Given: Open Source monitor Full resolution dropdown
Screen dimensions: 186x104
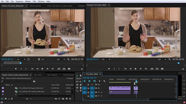Looking at the screenshot, I should click(61, 59).
